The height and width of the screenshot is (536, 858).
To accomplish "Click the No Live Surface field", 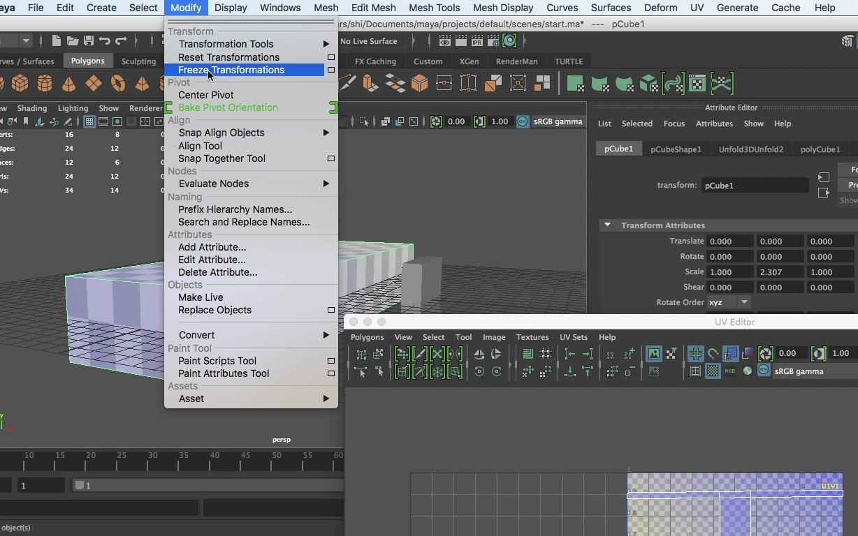I will click(x=369, y=41).
